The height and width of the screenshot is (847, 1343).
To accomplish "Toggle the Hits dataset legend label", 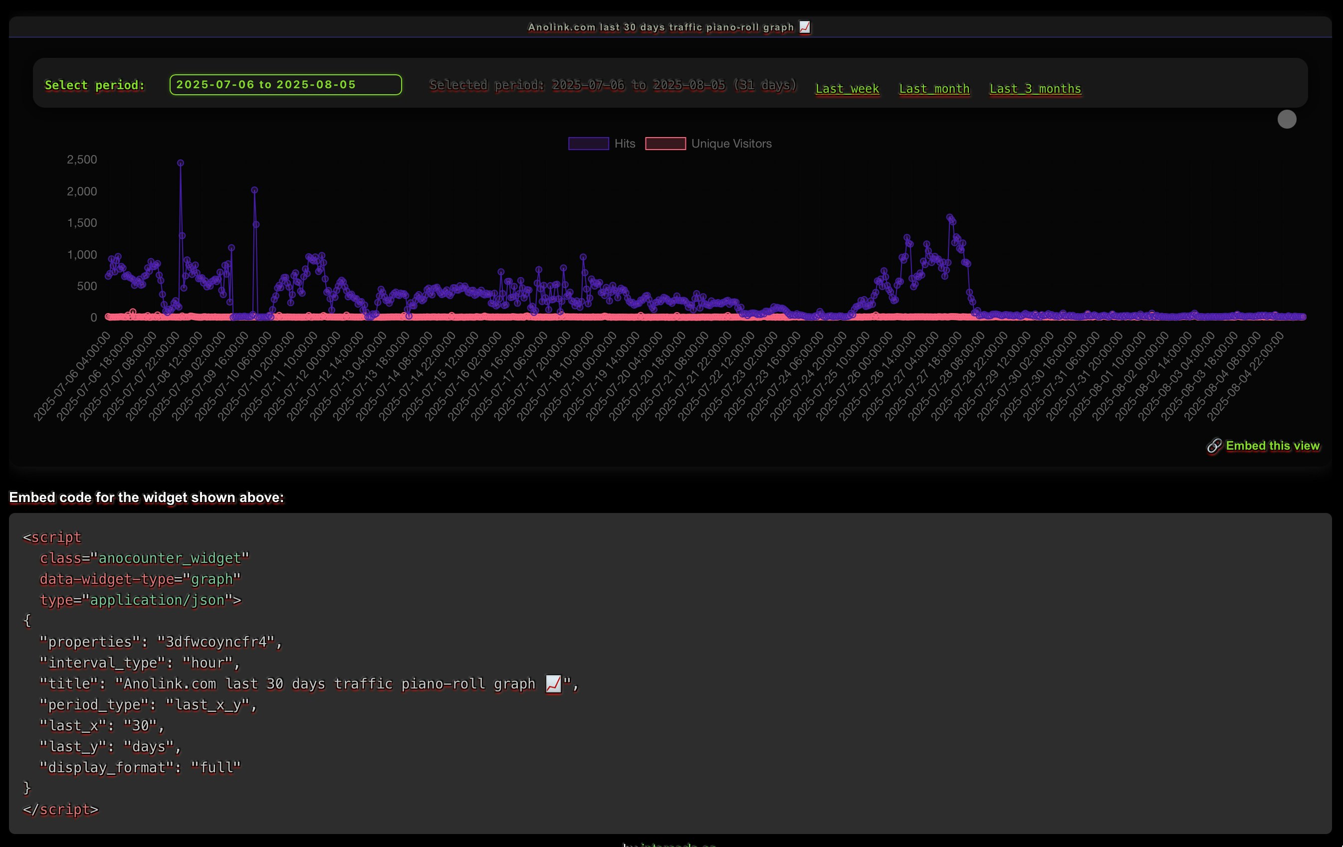I will tap(625, 144).
